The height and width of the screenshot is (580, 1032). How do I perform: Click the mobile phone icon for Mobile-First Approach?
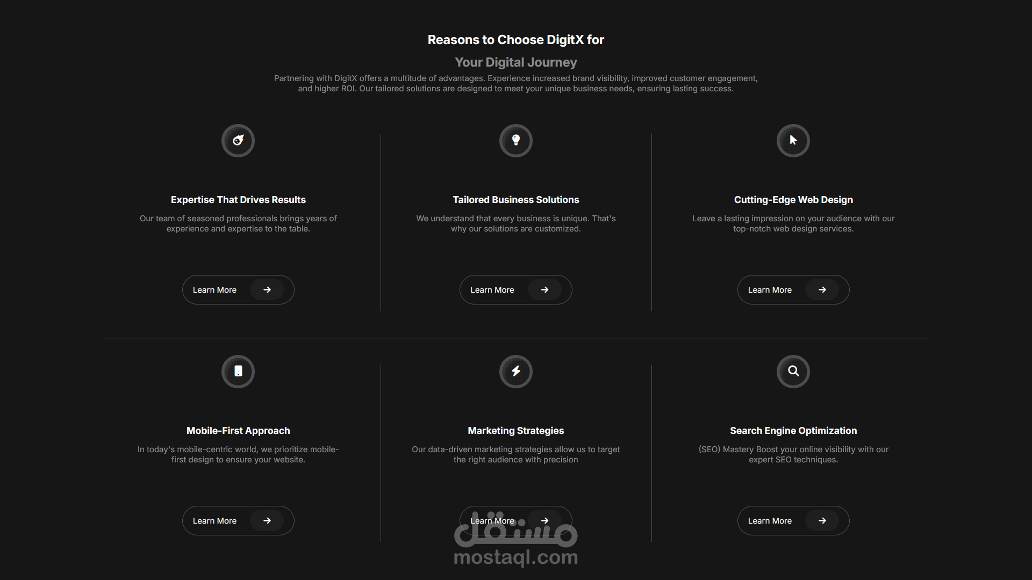[x=238, y=372]
